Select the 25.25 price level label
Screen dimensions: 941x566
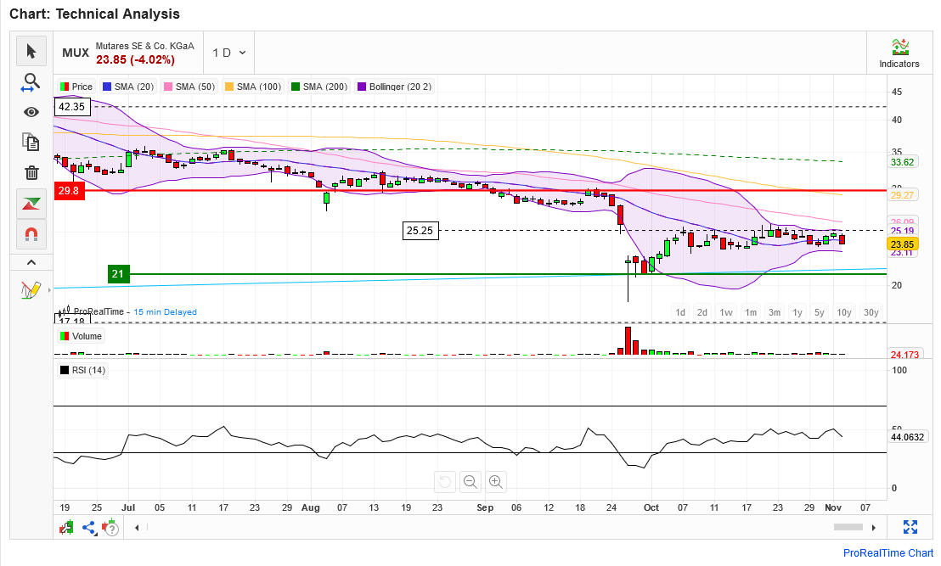point(420,230)
